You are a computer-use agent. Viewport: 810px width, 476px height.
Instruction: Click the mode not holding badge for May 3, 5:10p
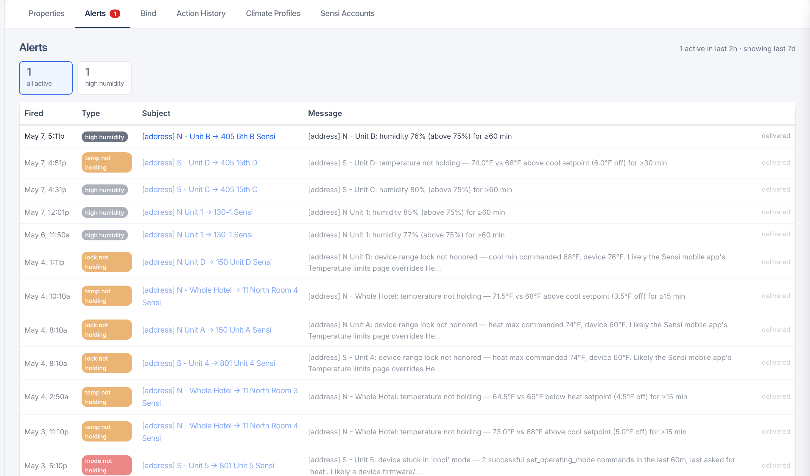[107, 465]
